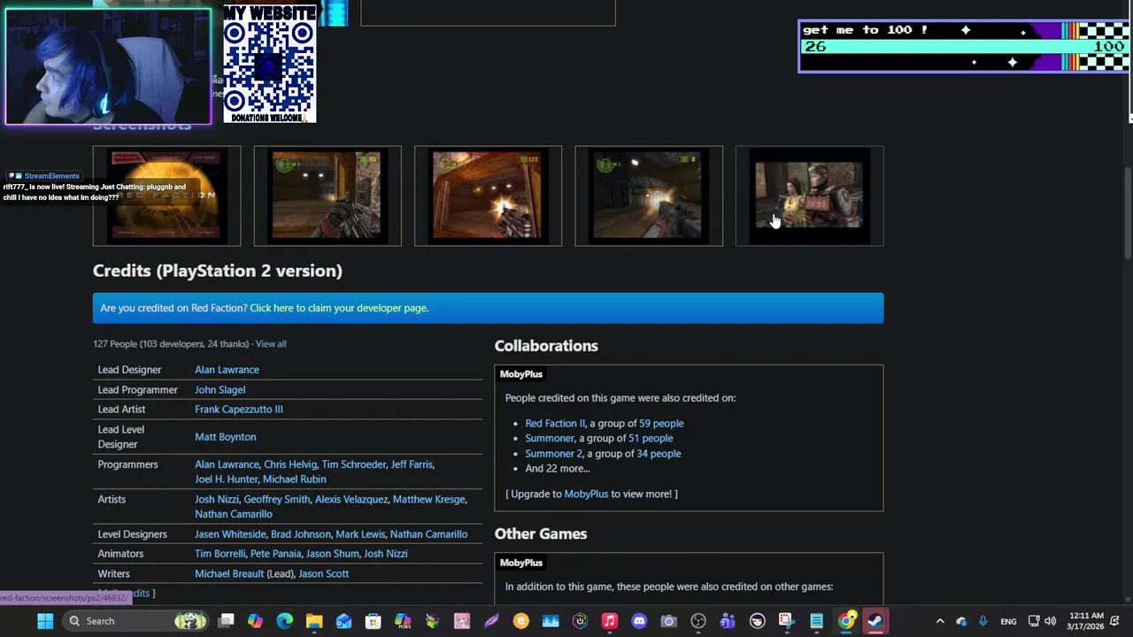Click the 'get me to 100' progress bar

964,46
